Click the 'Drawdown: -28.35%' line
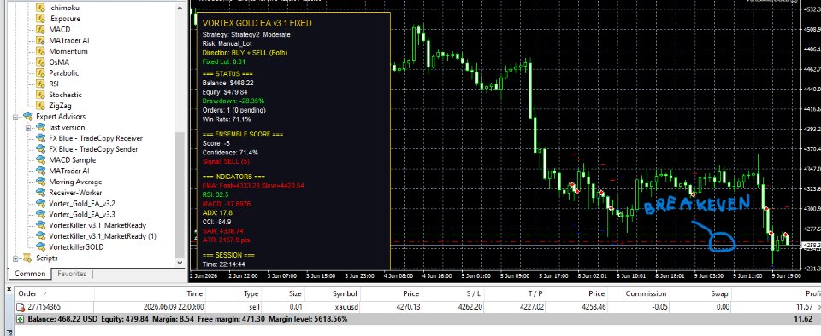This screenshot has width=821, height=336. pyautogui.click(x=233, y=101)
